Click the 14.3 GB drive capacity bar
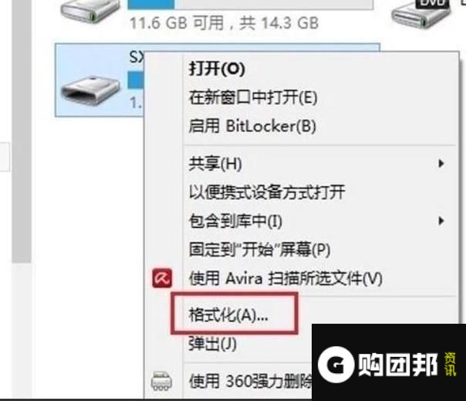Screen dimensions: 466x401 pyautogui.click(x=250, y=5)
